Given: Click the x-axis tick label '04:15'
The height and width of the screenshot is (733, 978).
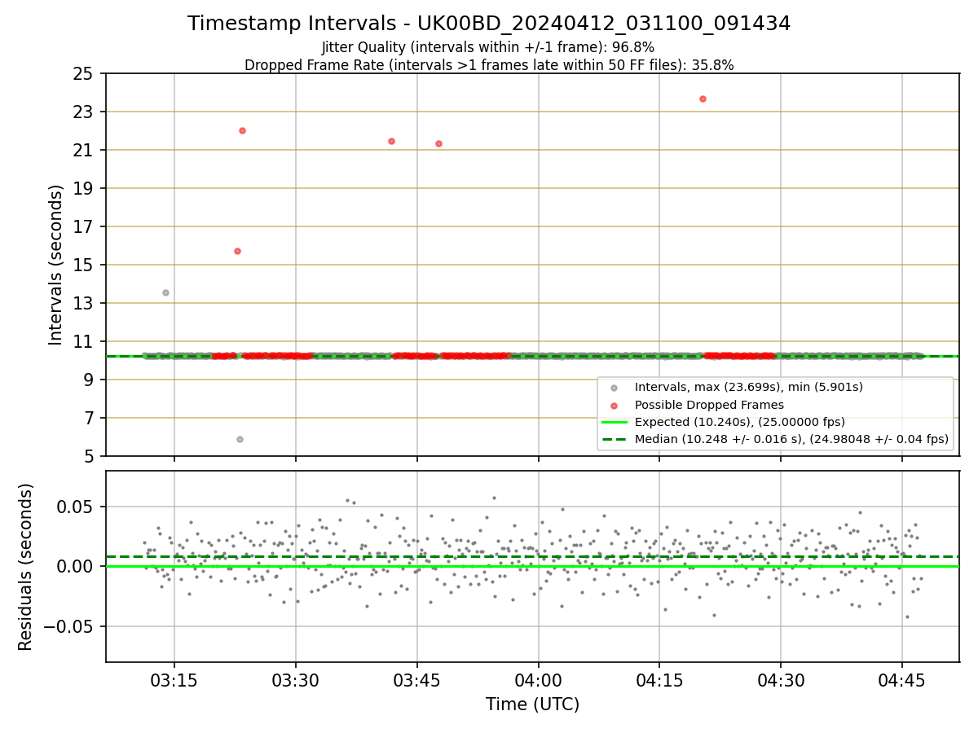Looking at the screenshot, I should pyautogui.click(x=659, y=681).
